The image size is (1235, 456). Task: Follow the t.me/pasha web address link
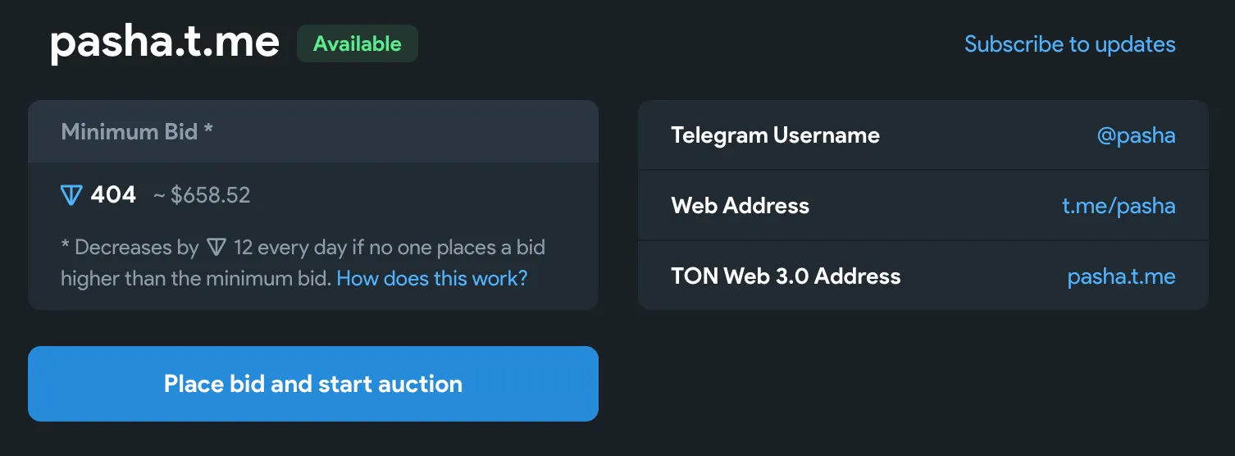(x=1119, y=206)
